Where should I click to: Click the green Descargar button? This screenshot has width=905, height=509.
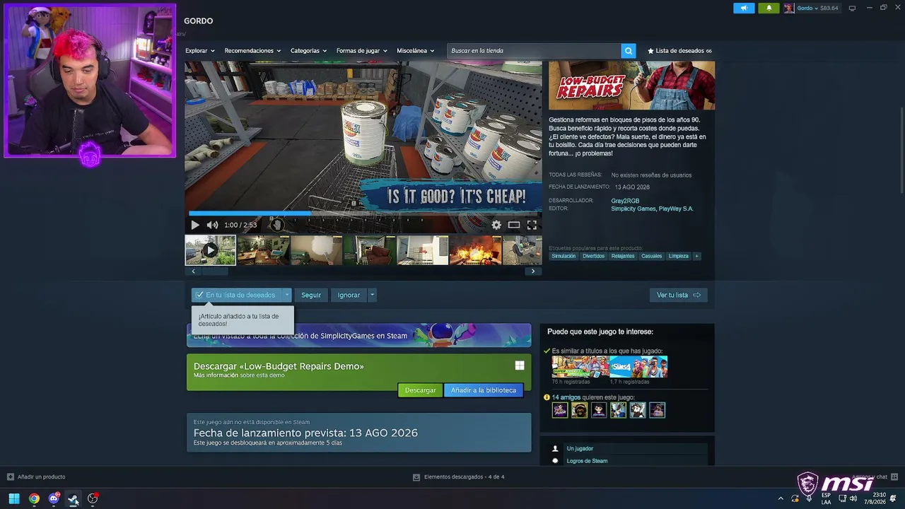pos(420,390)
